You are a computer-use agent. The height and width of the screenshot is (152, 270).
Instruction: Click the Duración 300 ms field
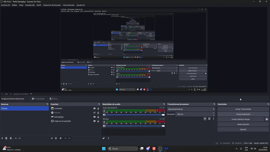pos(194,114)
